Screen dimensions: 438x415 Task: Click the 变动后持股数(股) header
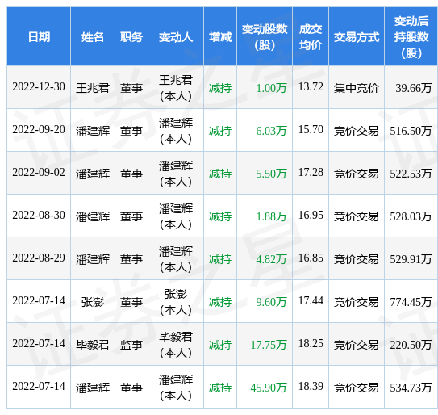[x=411, y=37]
